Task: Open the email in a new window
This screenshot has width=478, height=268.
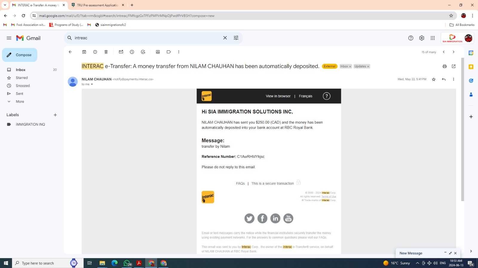Action: pyautogui.click(x=454, y=66)
